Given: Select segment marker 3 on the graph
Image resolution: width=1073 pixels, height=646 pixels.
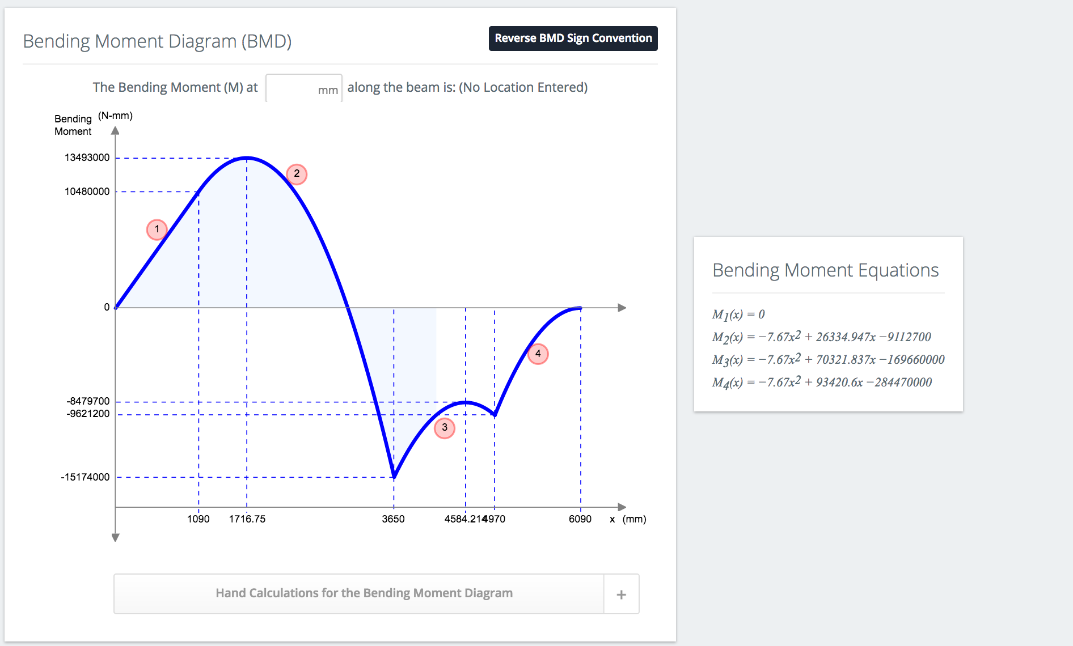Looking at the screenshot, I should click(445, 428).
